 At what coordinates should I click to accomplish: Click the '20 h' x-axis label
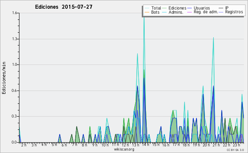click(206, 145)
